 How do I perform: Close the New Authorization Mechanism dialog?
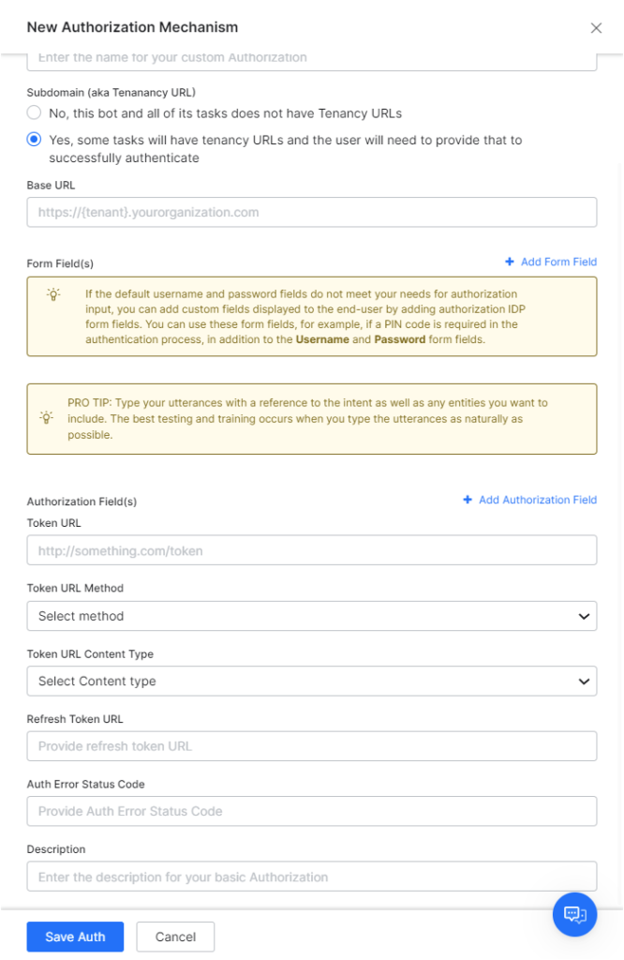tap(596, 28)
